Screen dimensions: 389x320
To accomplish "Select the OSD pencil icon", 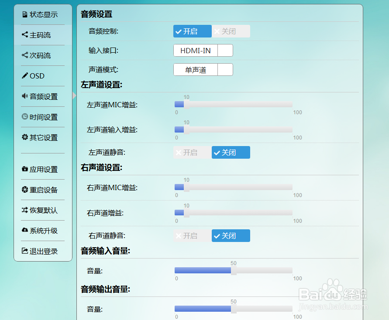I will pyautogui.click(x=25, y=76).
